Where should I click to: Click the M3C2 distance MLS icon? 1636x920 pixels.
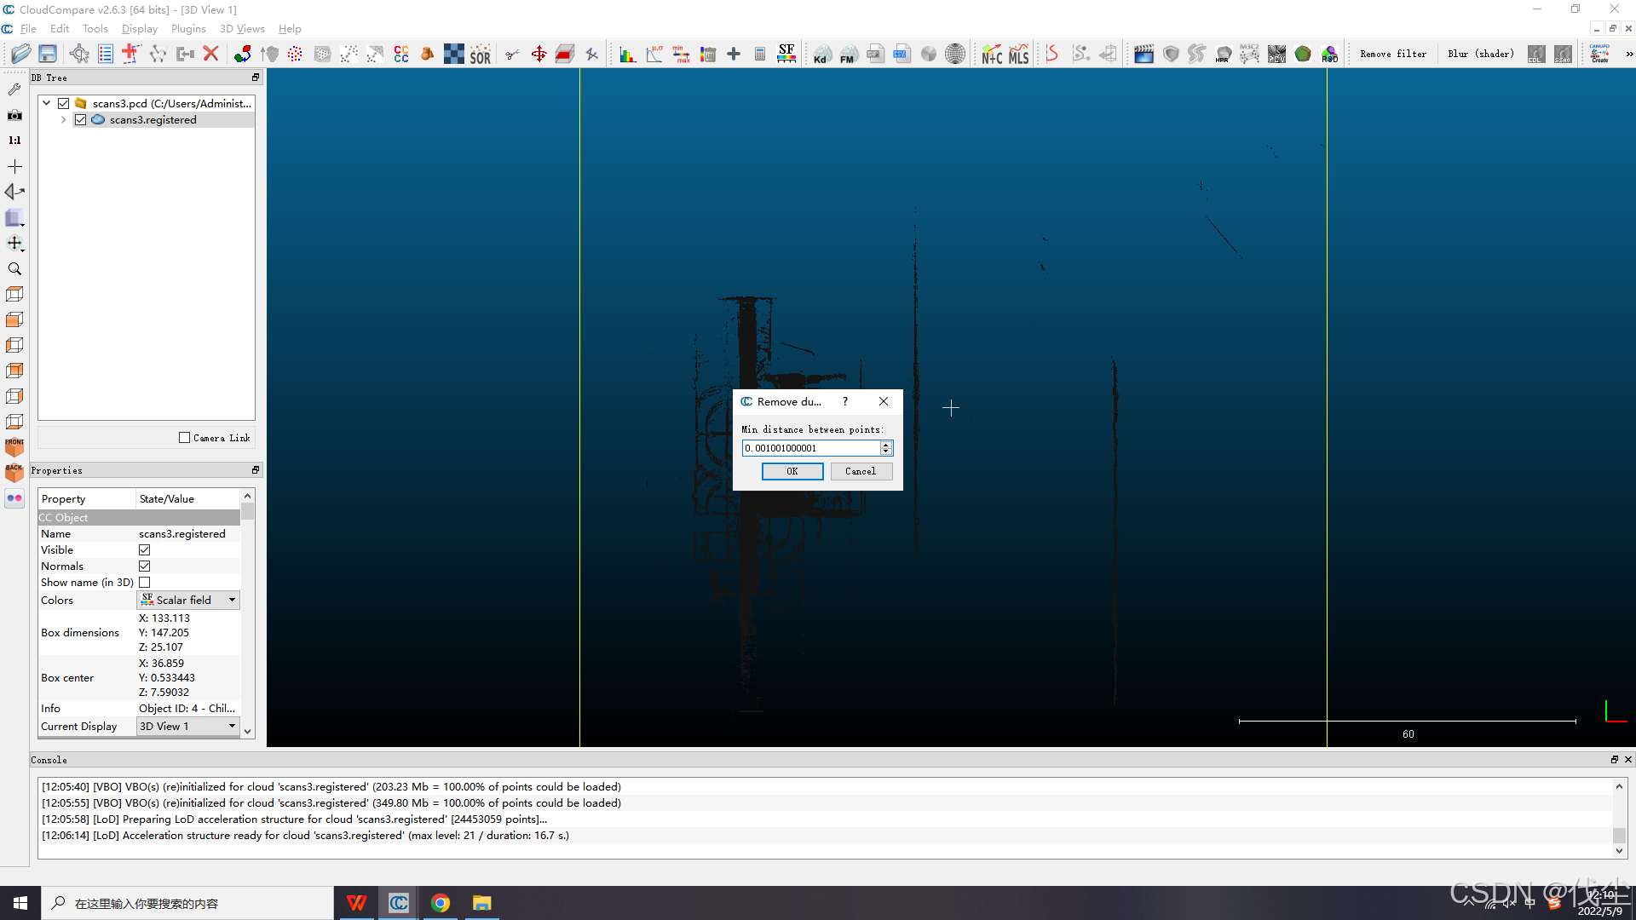1019,55
